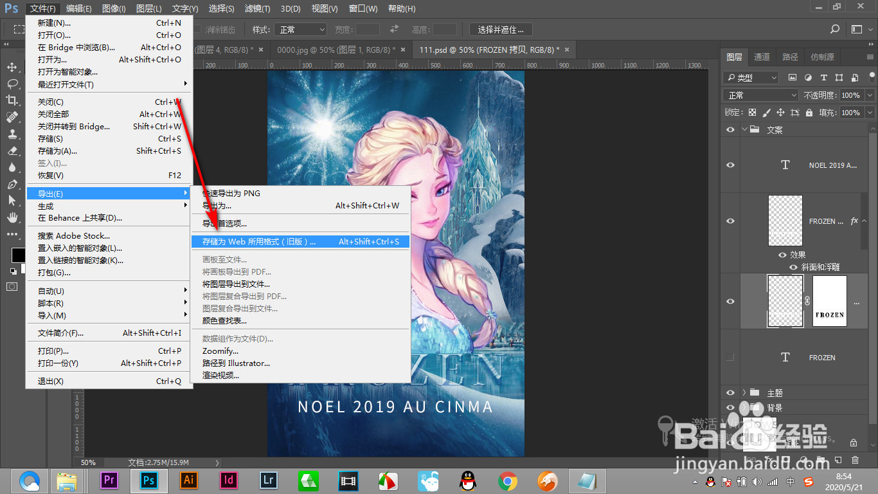Filter layers by type T icon
The height and width of the screenshot is (494, 878).
(823, 77)
